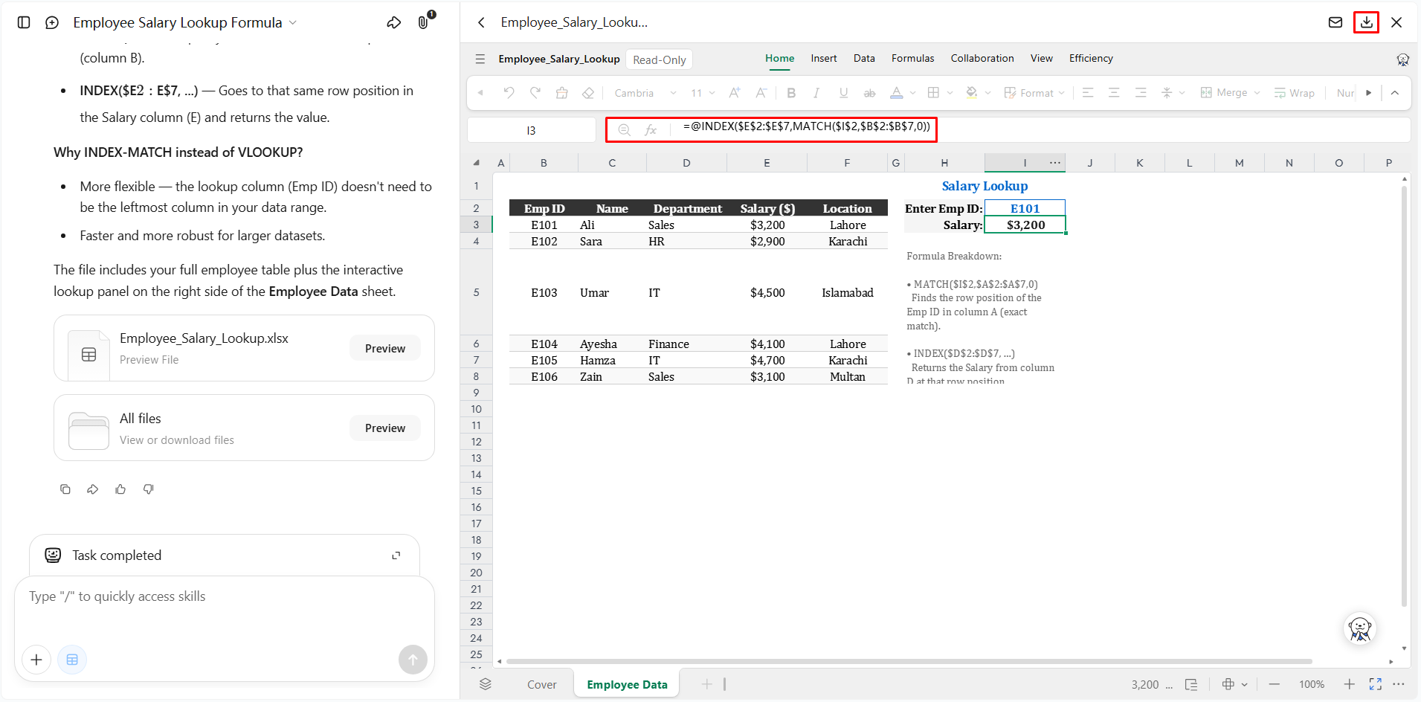Open the Format dropdown
This screenshot has width=1421, height=702.
[x=1034, y=93]
